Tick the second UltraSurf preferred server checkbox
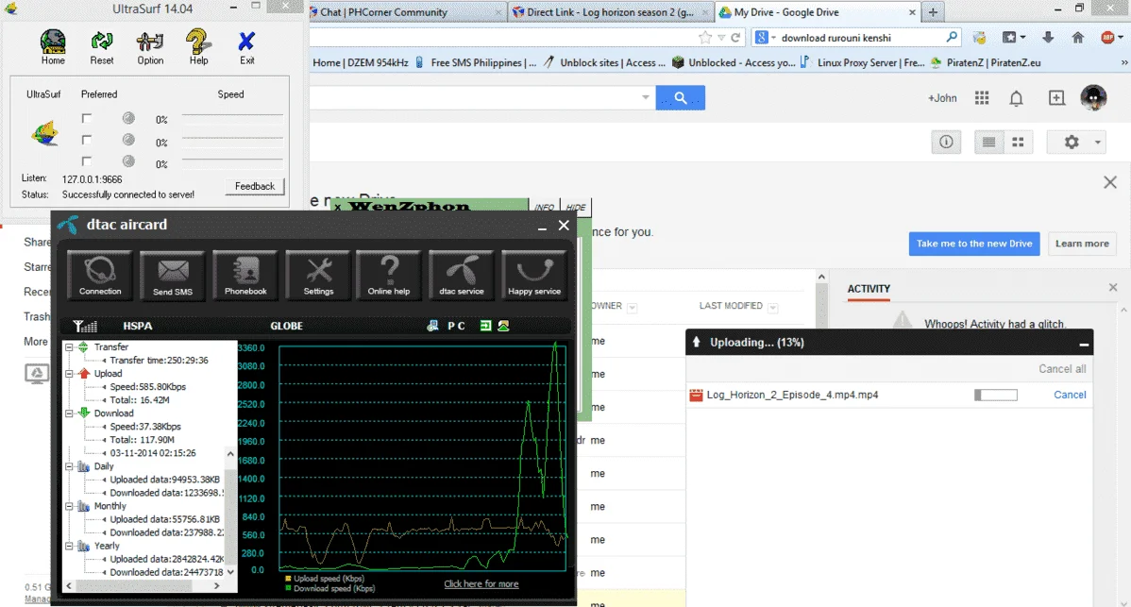Viewport: 1131px width, 607px height. click(x=87, y=140)
